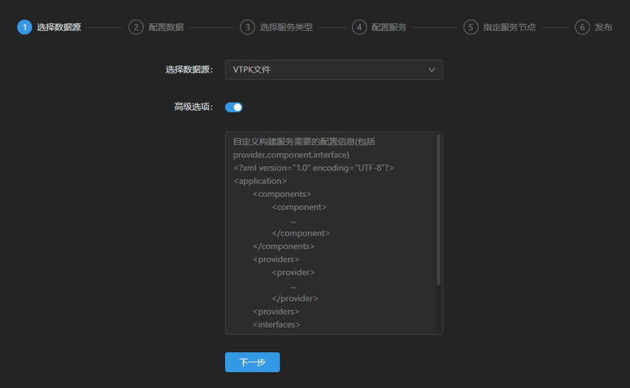Image resolution: width=630 pixels, height=388 pixels.
Task: Switch to the 发布 step label
Action: pos(603,27)
